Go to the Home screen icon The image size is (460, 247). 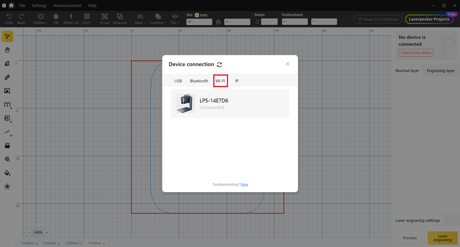pos(11,5)
